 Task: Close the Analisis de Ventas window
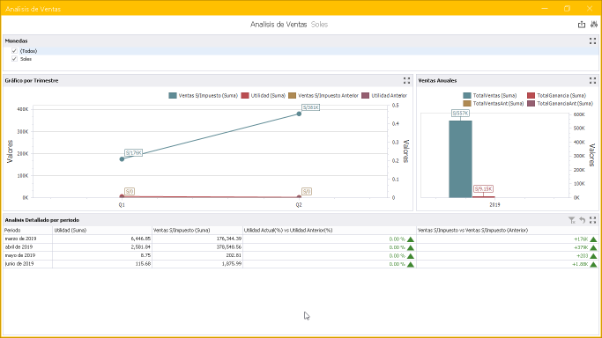[x=590, y=9]
